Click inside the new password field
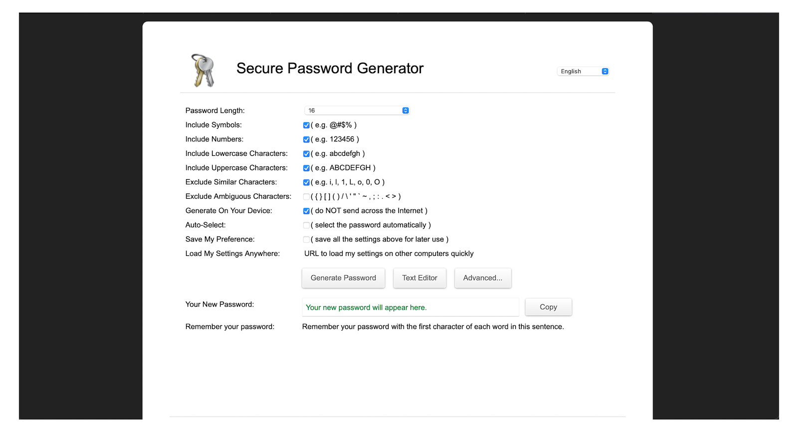Viewport: 798px width, 448px height. click(410, 307)
